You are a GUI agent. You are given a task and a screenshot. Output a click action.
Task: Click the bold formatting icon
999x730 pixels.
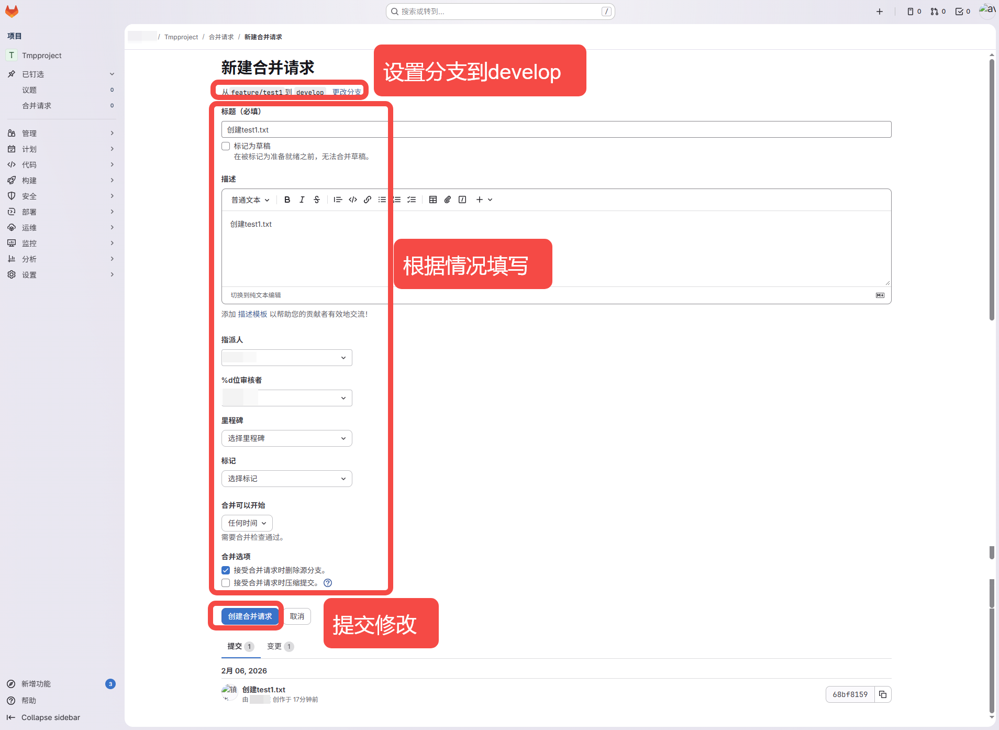[287, 200]
